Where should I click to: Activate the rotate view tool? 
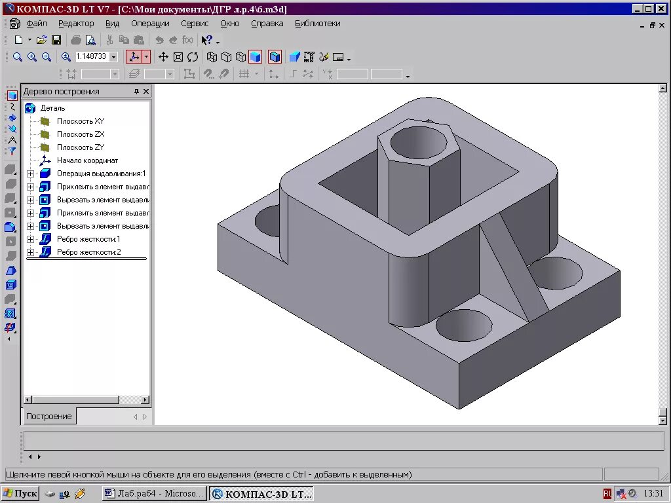pos(193,57)
